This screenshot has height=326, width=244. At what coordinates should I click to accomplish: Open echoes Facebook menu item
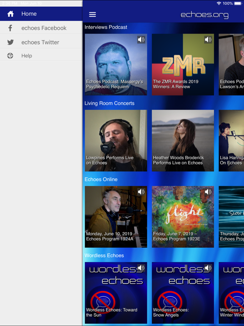(x=41, y=28)
